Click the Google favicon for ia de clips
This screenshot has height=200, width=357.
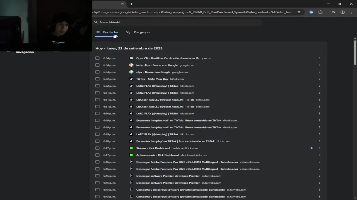click(131, 65)
